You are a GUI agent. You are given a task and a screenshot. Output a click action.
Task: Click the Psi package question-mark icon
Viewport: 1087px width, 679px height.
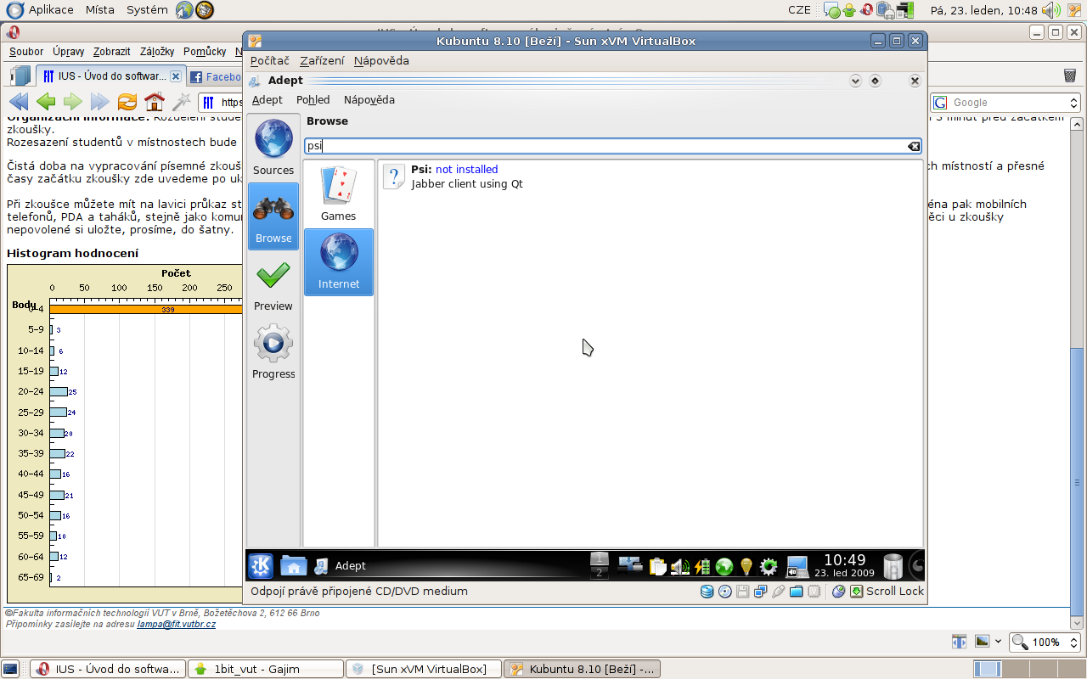394,177
